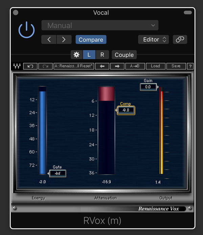The height and width of the screenshot is (235, 203).
Task: Click the link chain icon
Action: [180, 40]
